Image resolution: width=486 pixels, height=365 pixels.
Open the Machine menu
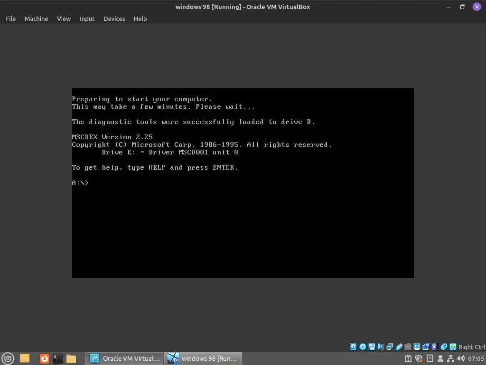[x=36, y=19]
